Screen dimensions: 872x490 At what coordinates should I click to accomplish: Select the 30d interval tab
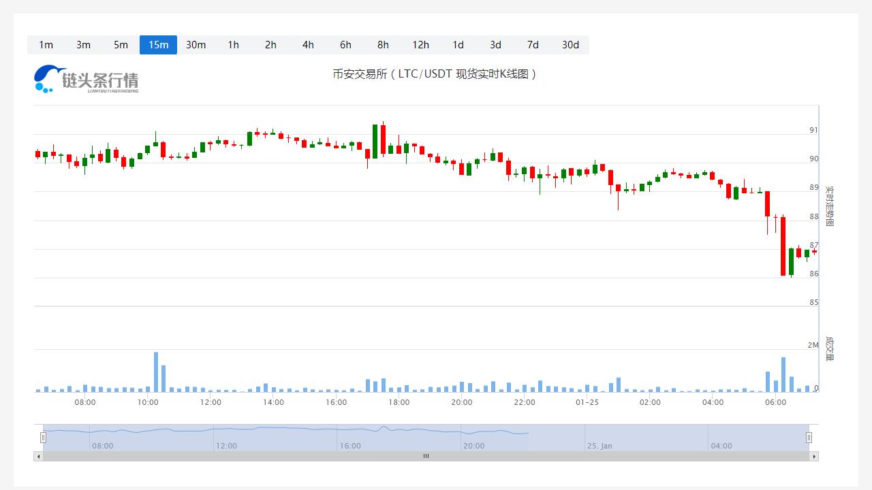pyautogui.click(x=570, y=45)
